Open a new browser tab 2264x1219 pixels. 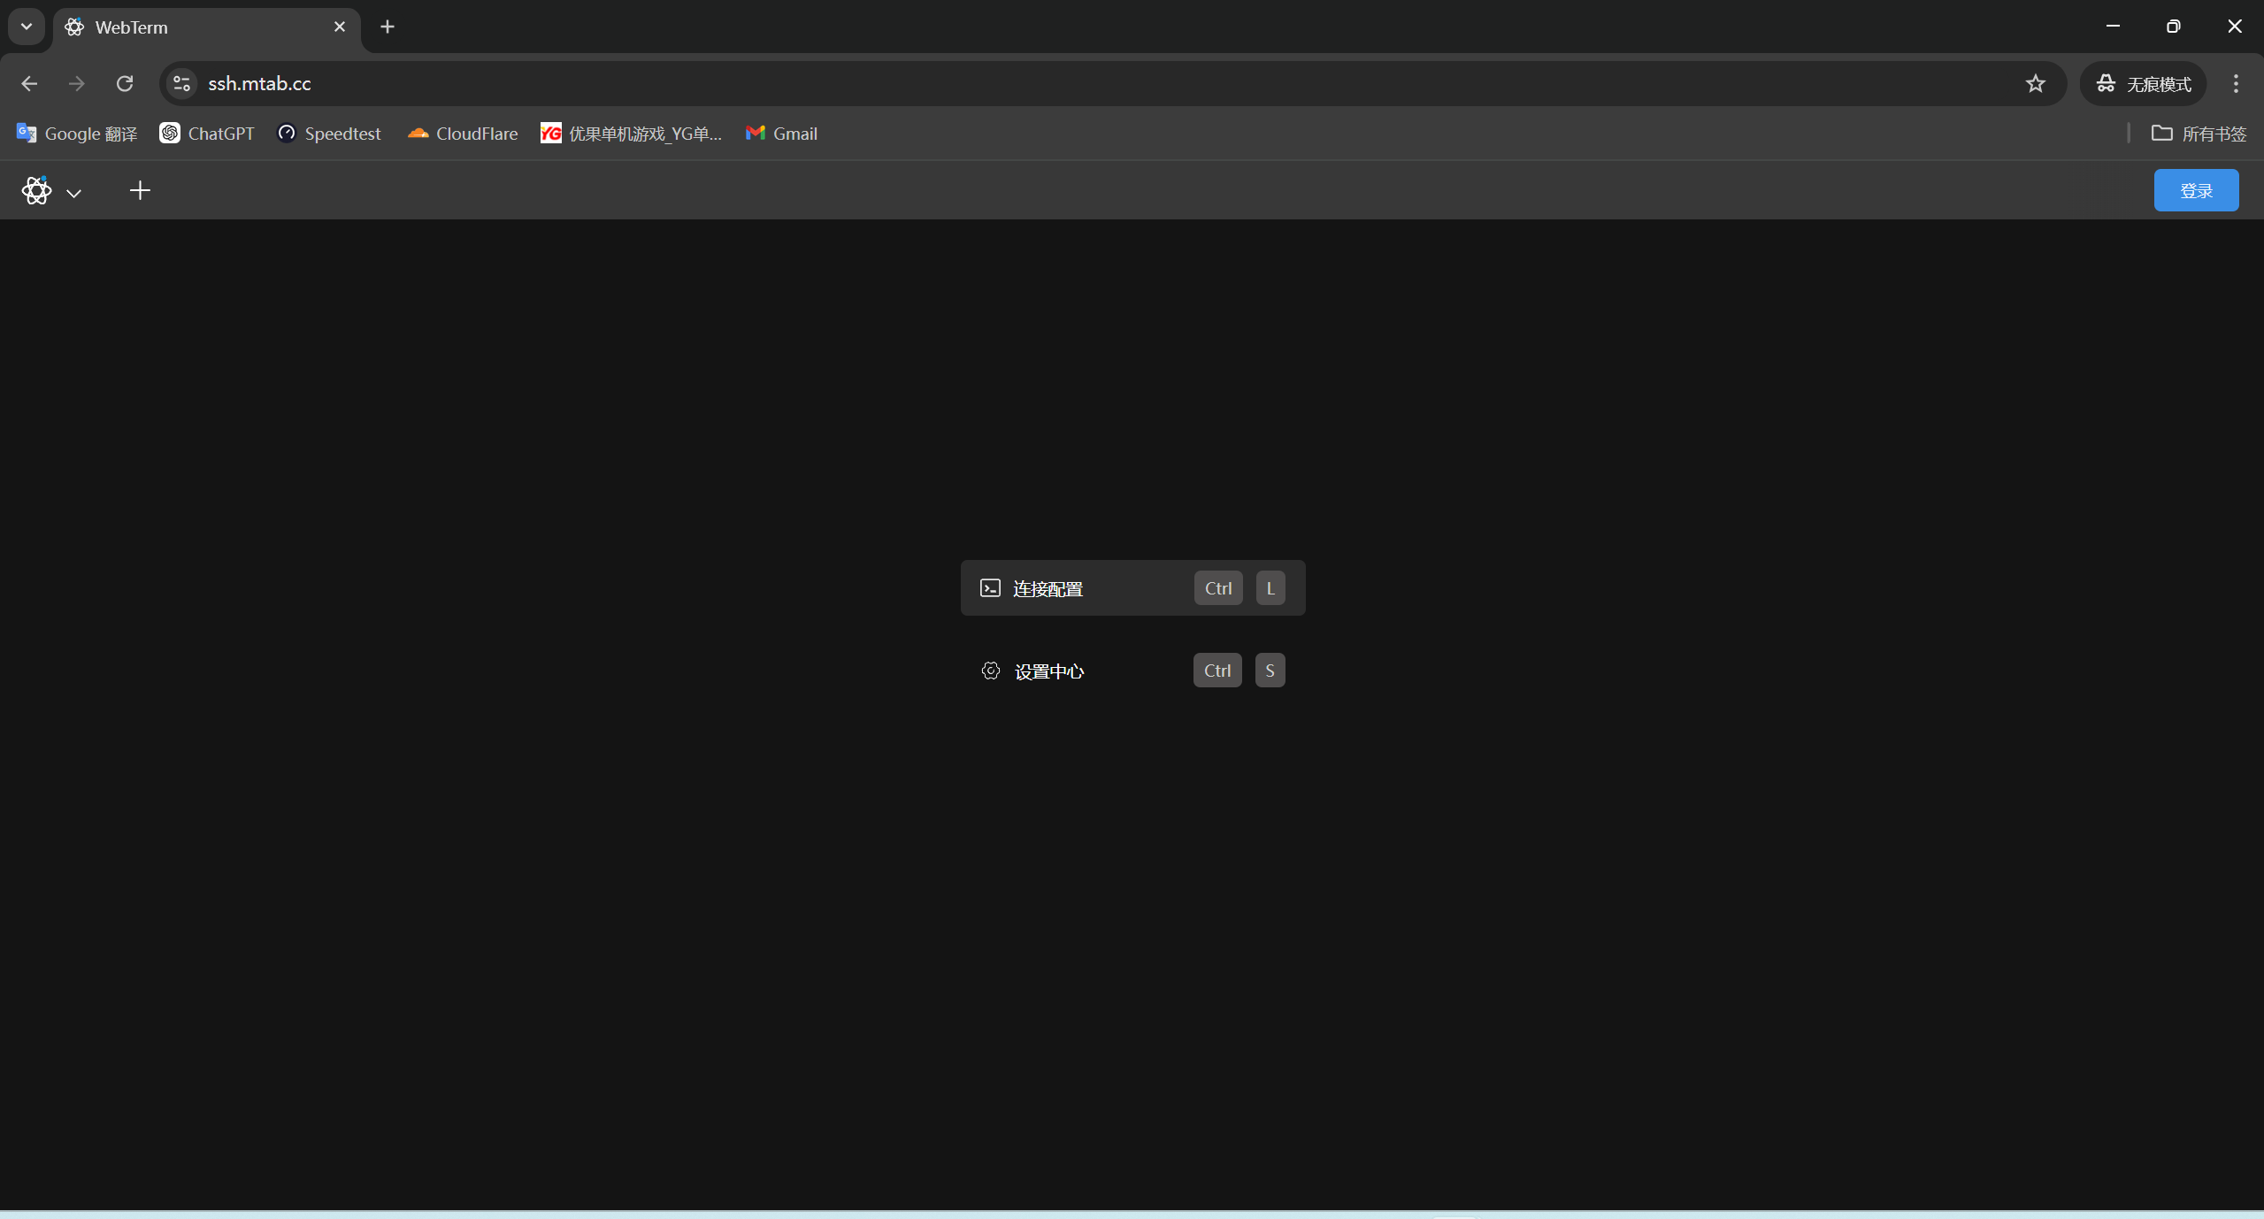388,27
